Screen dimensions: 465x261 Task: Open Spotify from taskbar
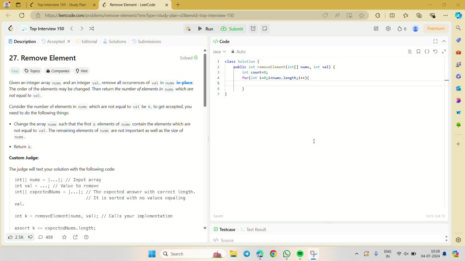(300, 254)
